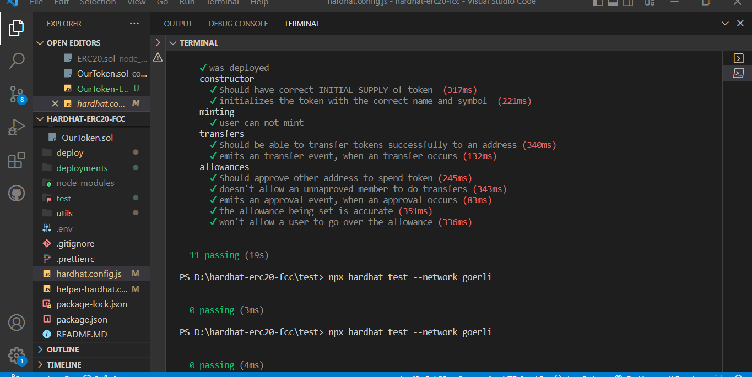This screenshot has height=377, width=752.
Task: Click 'the allowance being set is accurate' line
Action: click(x=321, y=211)
